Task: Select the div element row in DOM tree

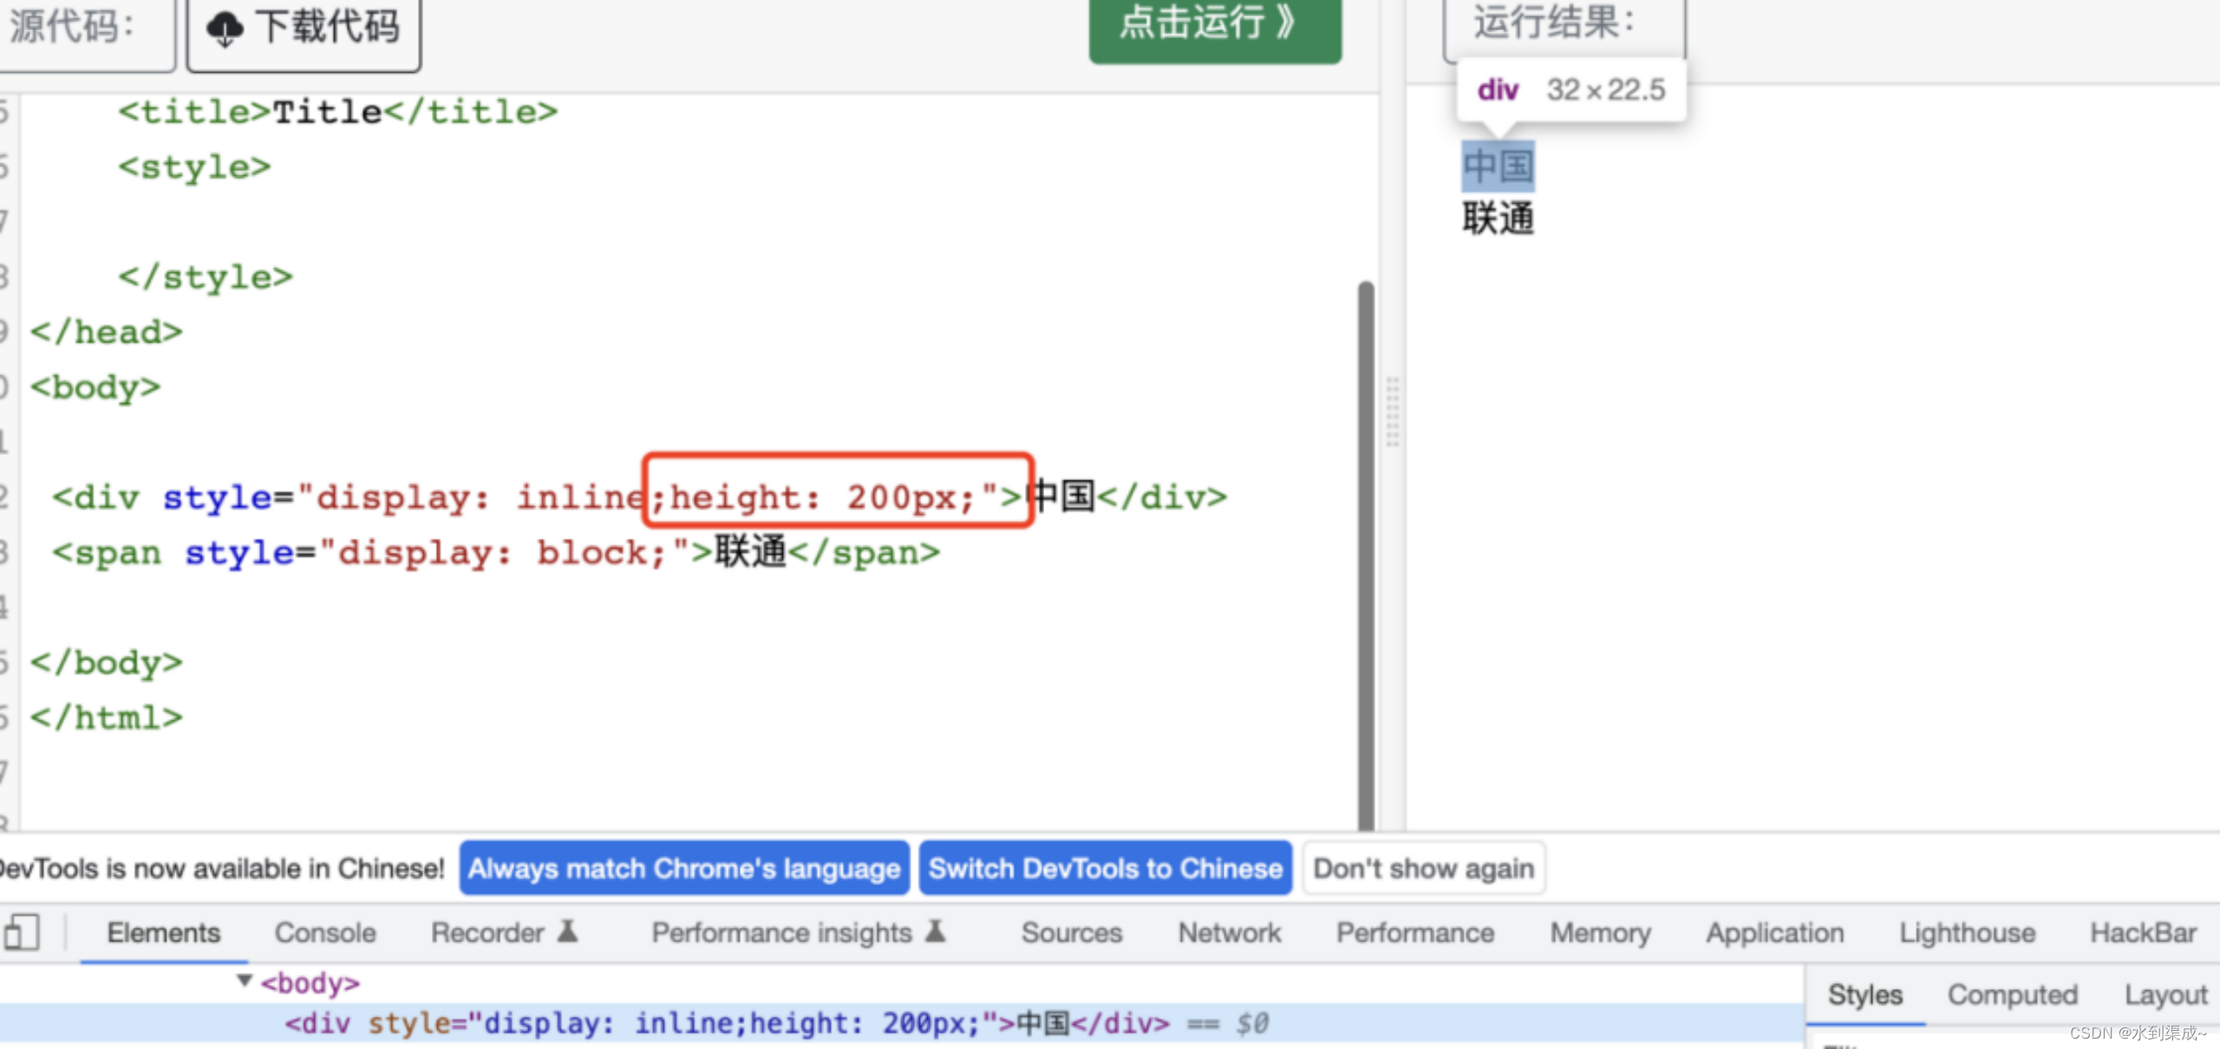Action: tap(902, 1023)
